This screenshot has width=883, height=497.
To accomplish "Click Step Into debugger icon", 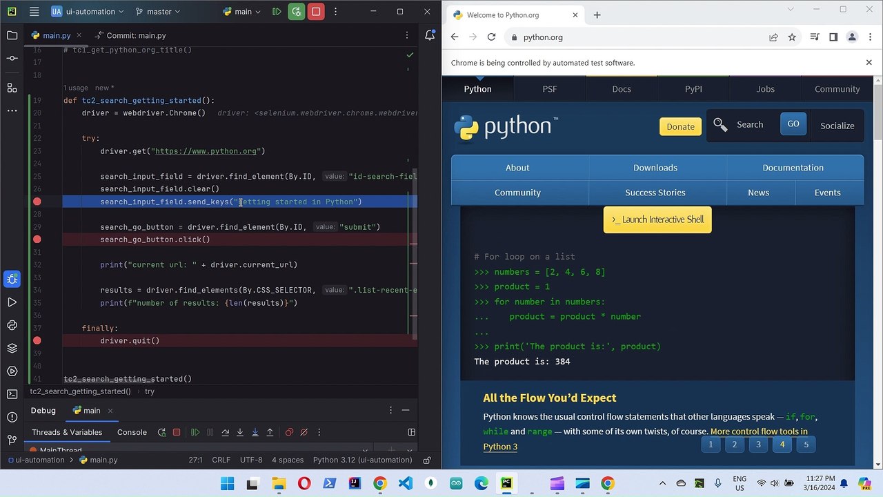I will tap(240, 432).
